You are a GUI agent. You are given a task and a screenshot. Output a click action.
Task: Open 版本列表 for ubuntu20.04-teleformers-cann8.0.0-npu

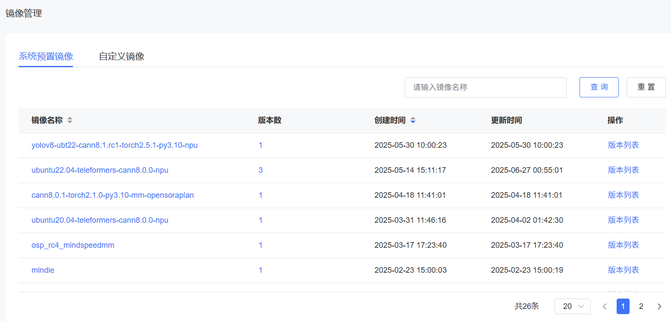(x=623, y=220)
